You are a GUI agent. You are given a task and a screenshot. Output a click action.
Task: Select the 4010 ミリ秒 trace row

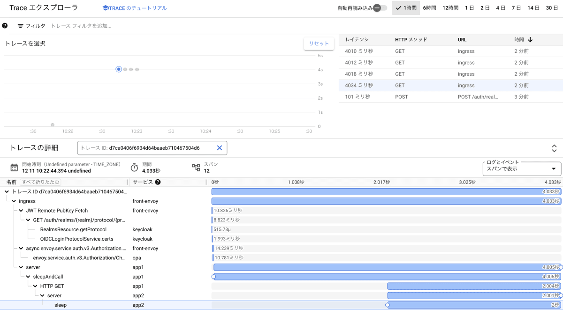click(x=450, y=51)
